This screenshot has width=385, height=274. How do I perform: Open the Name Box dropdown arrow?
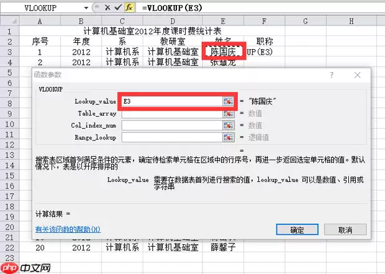click(x=86, y=8)
